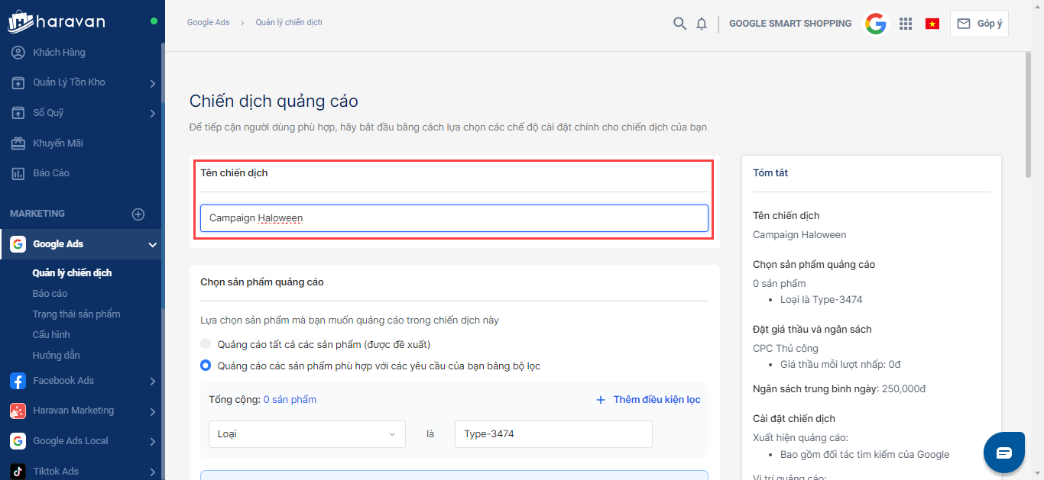Click CPC Thủ công text in summary
This screenshot has height=480, width=1044.
(x=786, y=349)
